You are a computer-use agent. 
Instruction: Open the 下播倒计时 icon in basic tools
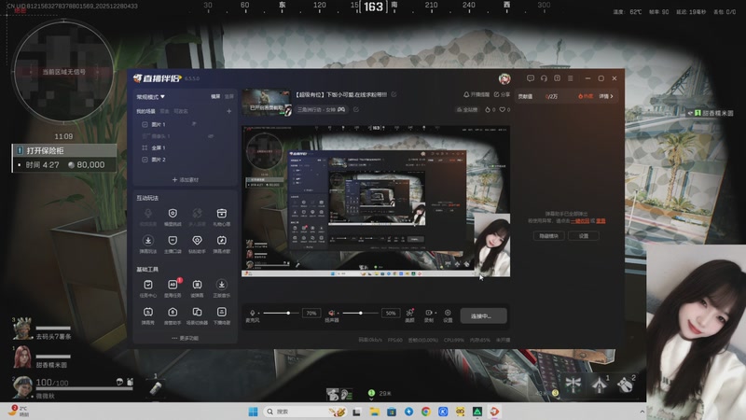221,312
